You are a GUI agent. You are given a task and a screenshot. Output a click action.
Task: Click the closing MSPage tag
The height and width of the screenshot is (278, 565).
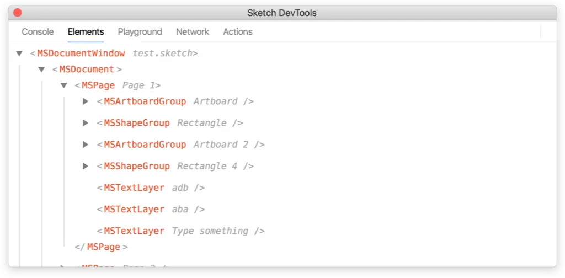[102, 247]
